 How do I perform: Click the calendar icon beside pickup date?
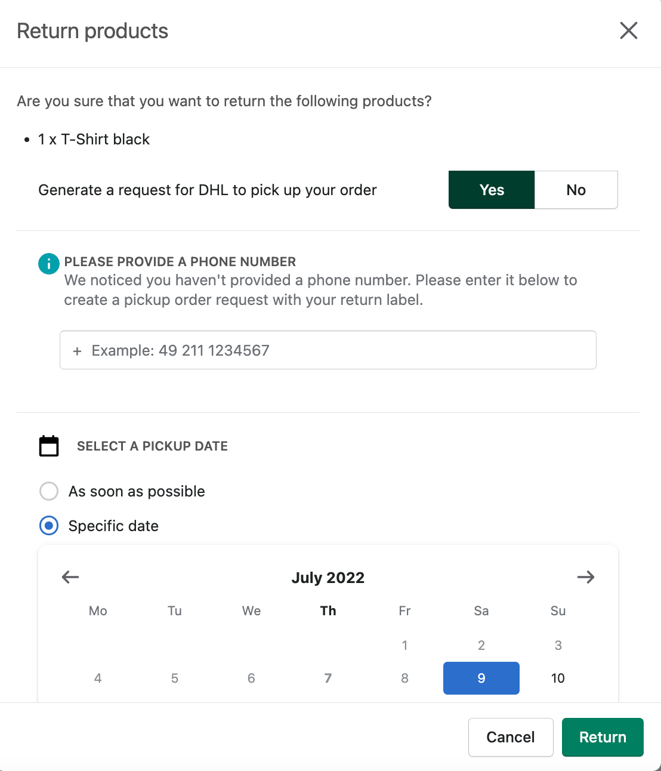[x=49, y=446]
